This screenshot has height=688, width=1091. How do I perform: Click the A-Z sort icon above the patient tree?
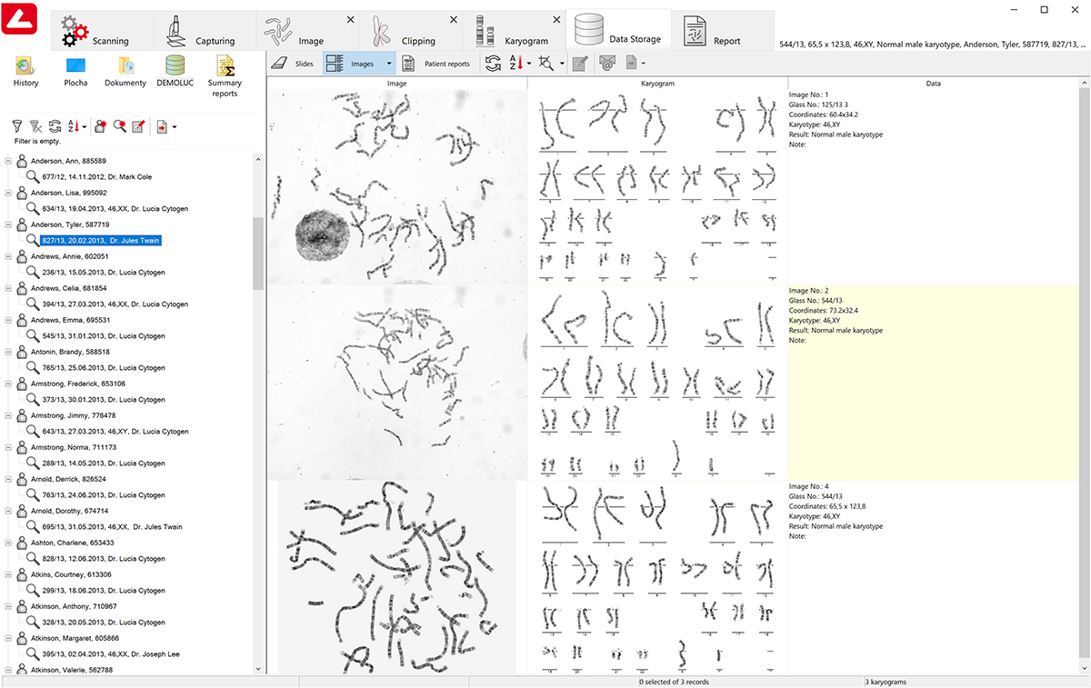[x=74, y=127]
